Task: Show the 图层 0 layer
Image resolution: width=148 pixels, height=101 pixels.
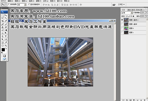Action: 122,28
